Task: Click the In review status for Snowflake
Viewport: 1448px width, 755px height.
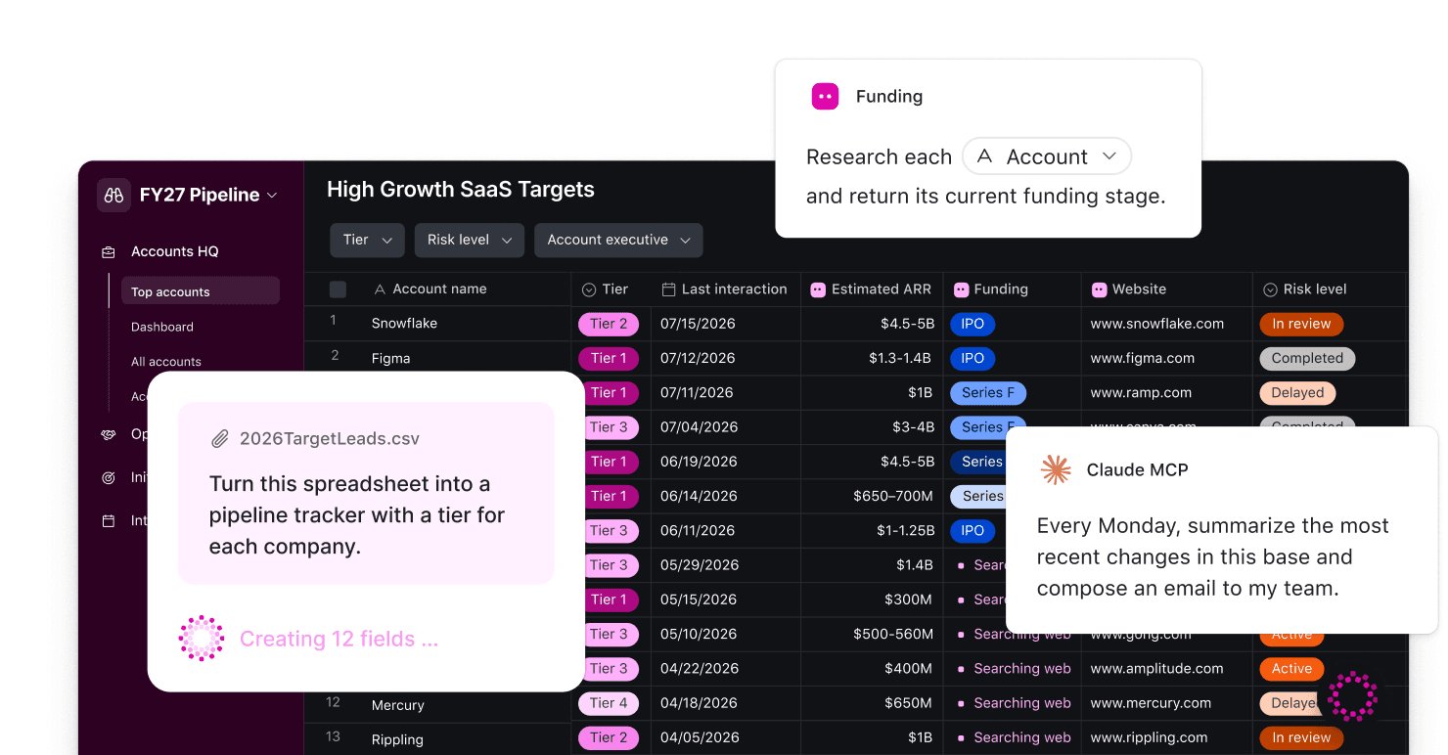Action: 1301,324
